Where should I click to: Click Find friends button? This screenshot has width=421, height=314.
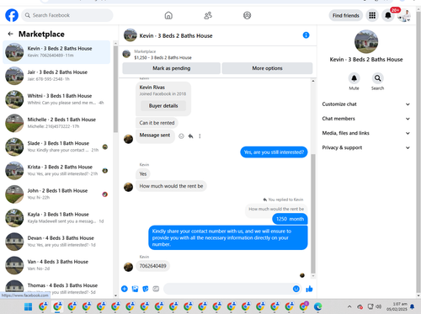(346, 15)
